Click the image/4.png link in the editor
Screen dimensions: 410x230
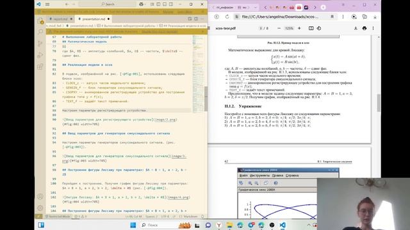click(x=178, y=197)
